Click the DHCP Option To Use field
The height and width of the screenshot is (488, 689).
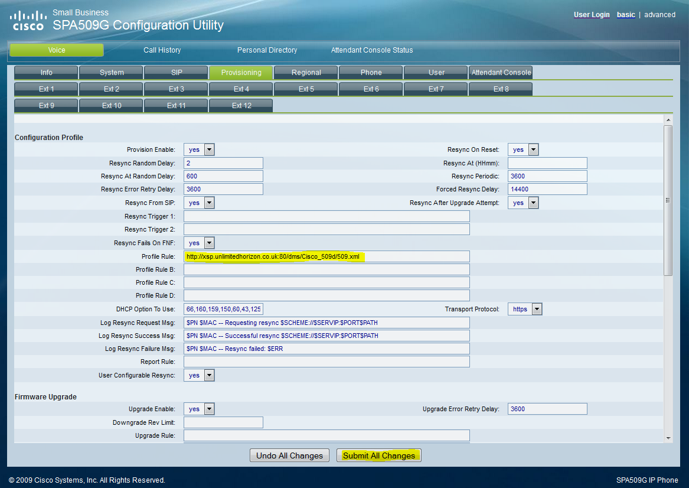223,309
